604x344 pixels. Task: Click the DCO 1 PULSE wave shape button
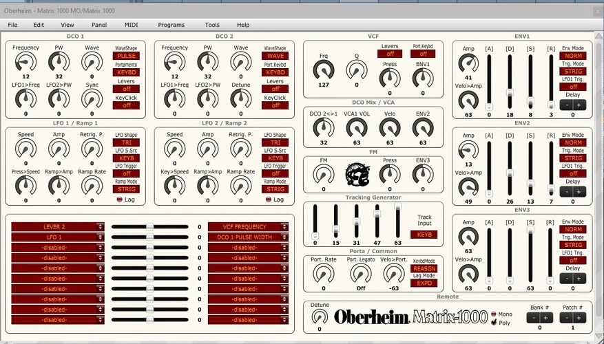(126, 56)
